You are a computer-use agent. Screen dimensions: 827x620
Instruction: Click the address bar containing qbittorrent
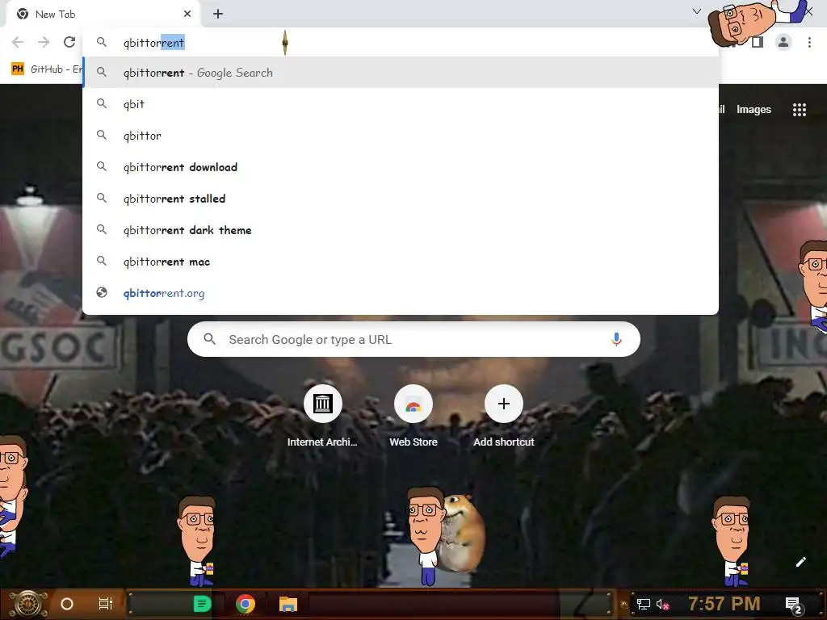(401, 43)
